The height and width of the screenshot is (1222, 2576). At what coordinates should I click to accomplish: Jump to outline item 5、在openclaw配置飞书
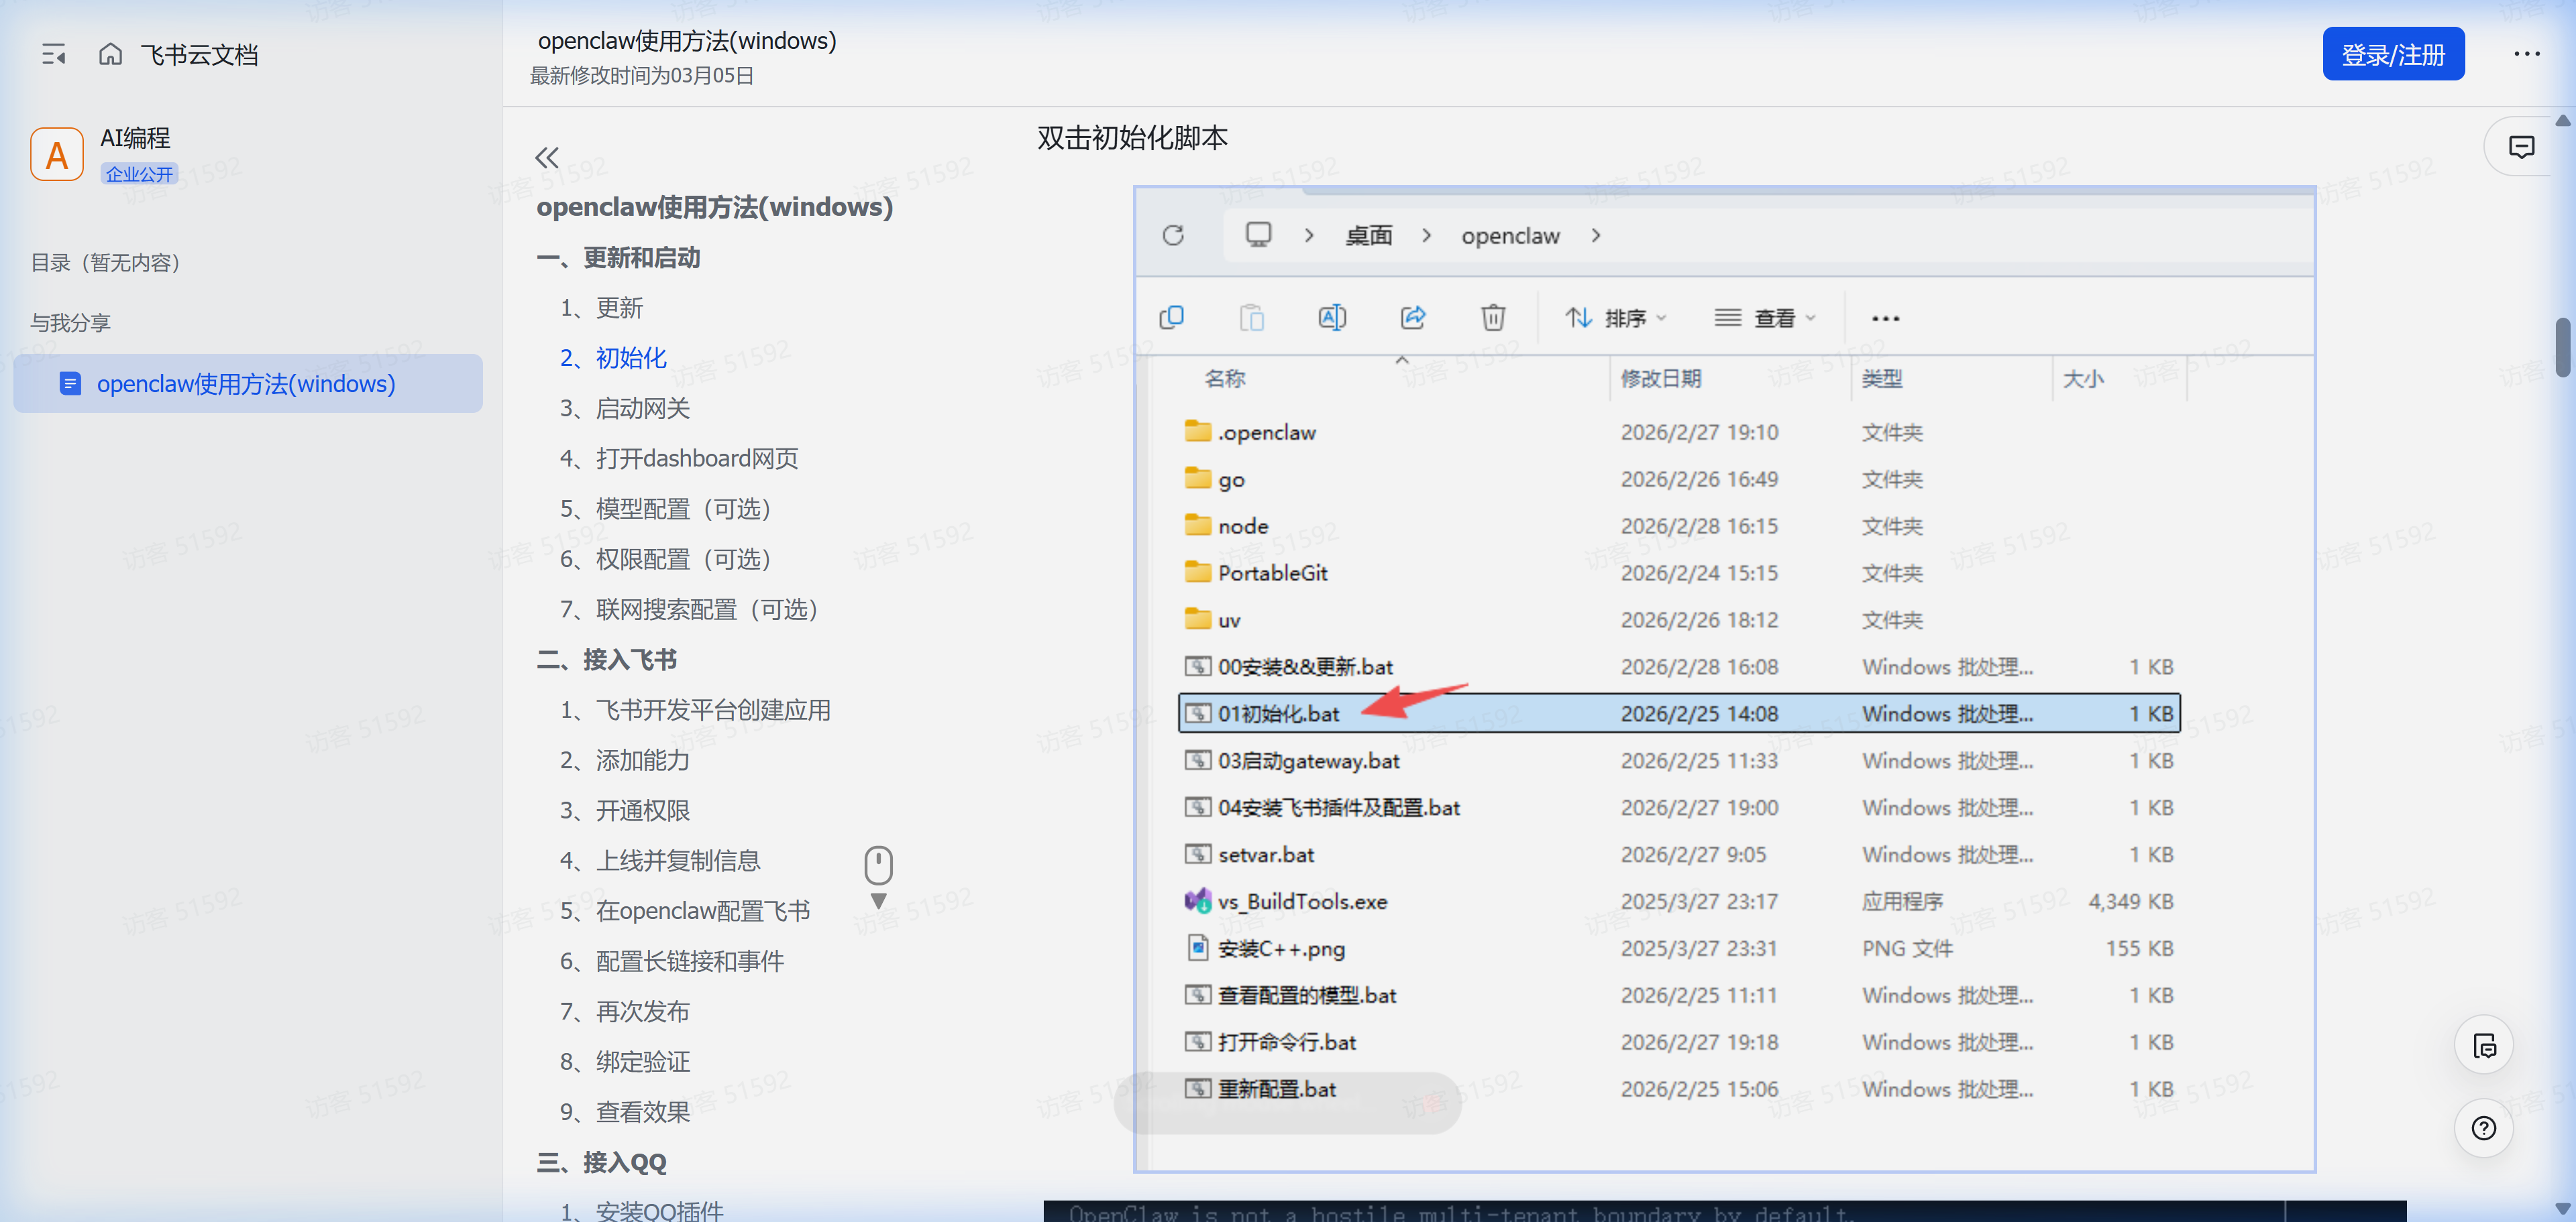tap(685, 911)
